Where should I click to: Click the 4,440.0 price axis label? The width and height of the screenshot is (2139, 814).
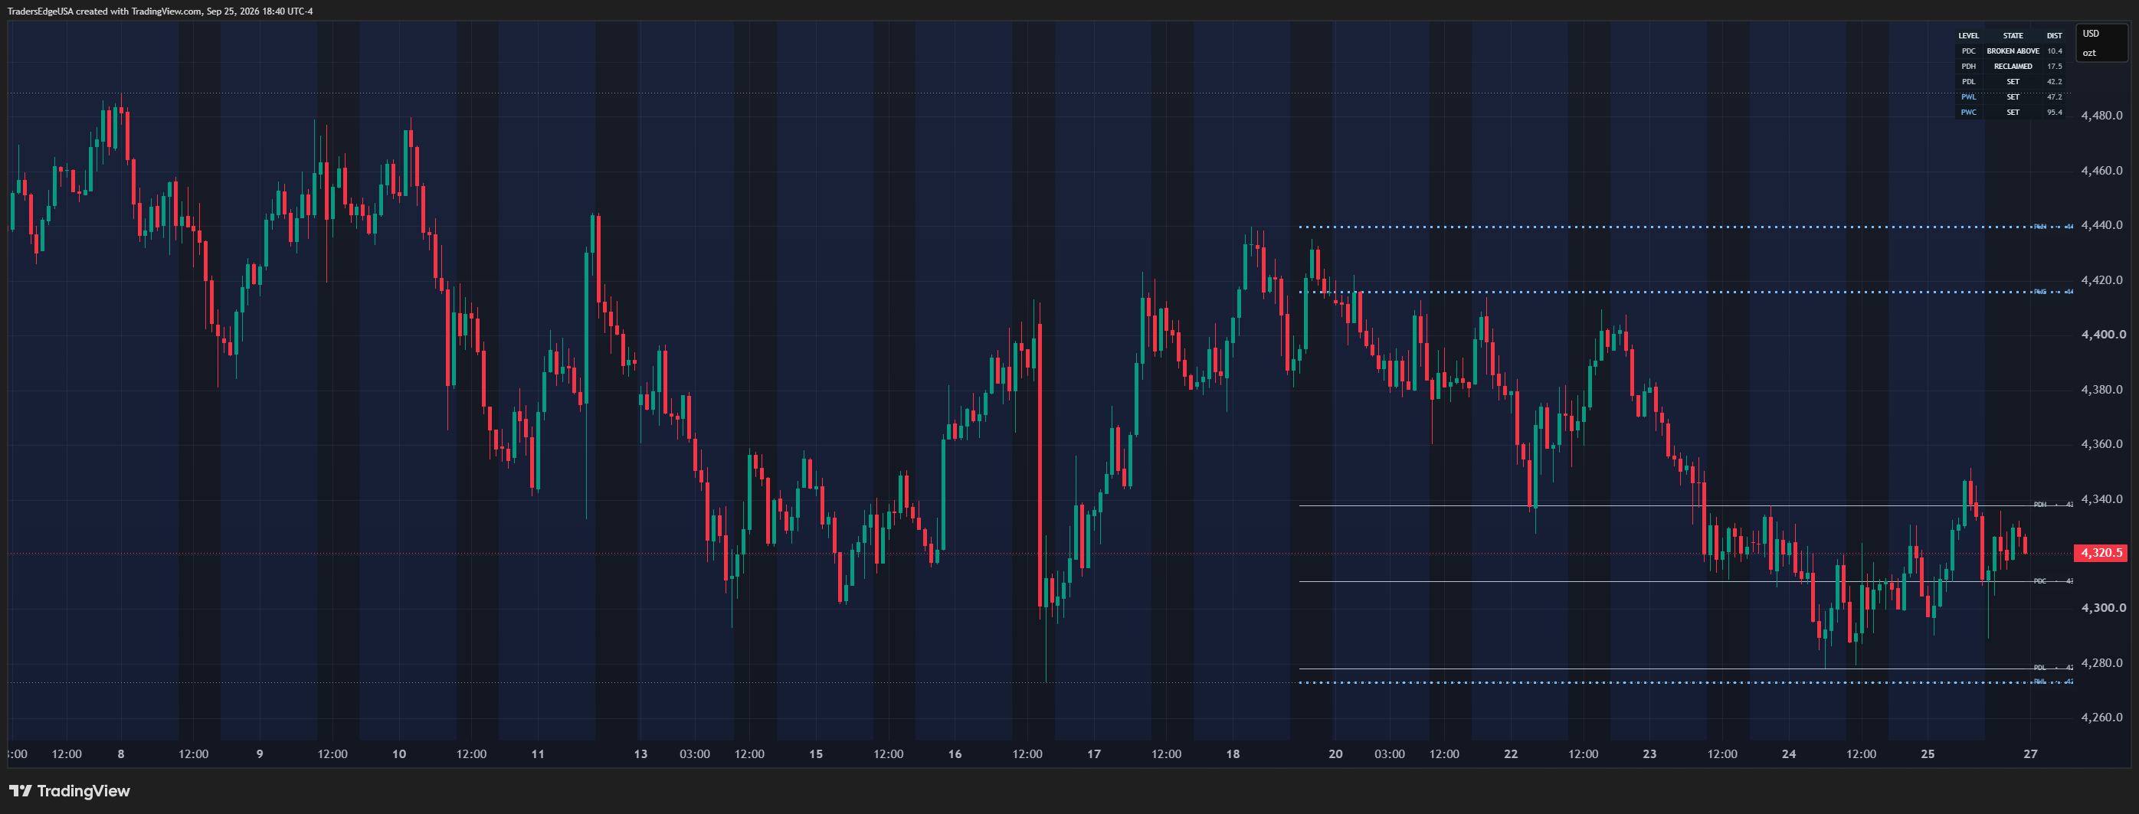tap(2101, 226)
